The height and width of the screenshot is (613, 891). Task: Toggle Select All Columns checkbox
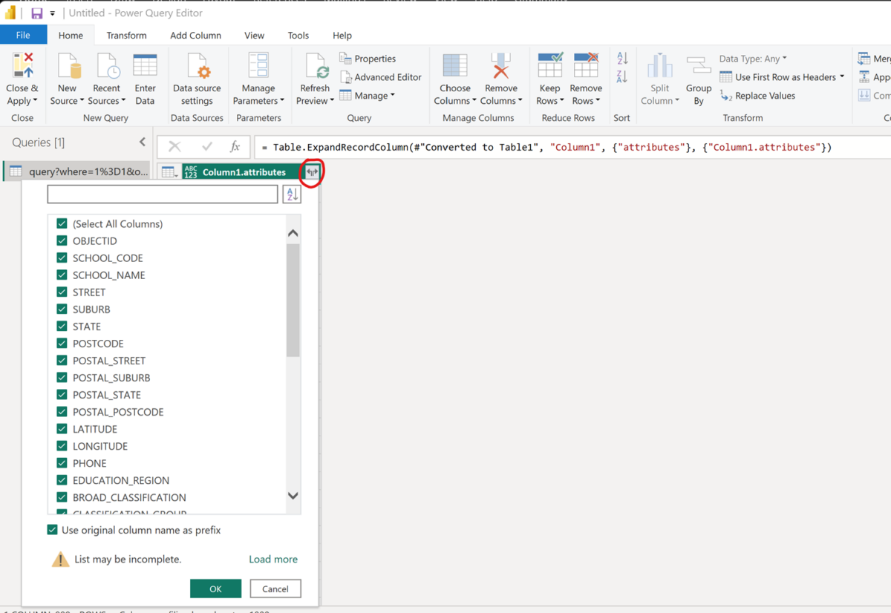tap(61, 223)
